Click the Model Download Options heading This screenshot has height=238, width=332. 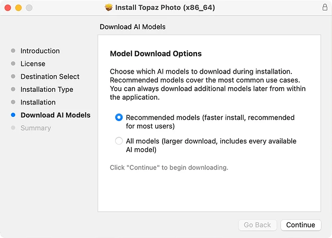click(x=155, y=54)
